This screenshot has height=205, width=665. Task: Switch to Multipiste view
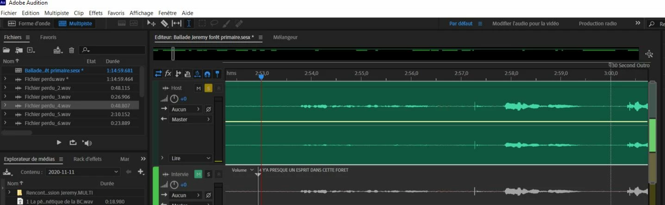click(x=75, y=24)
